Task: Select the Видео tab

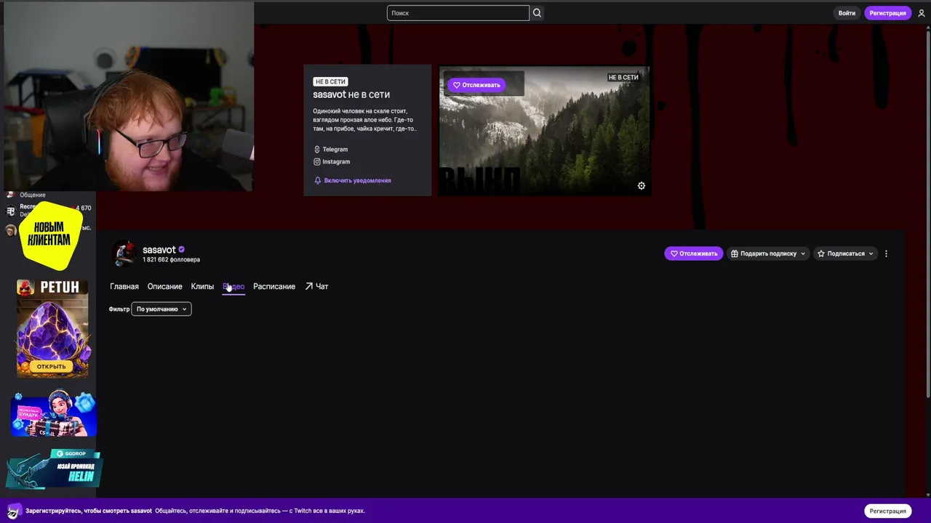Action: (233, 286)
